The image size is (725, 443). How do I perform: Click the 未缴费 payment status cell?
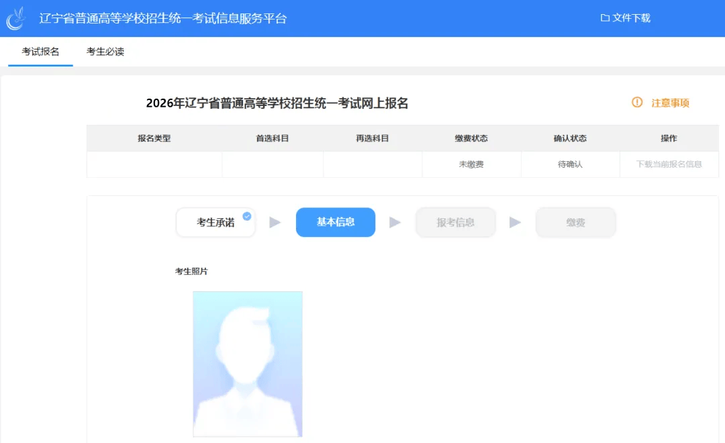[x=471, y=164]
